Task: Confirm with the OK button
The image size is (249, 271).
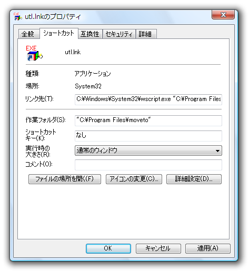Action: click(x=108, y=248)
